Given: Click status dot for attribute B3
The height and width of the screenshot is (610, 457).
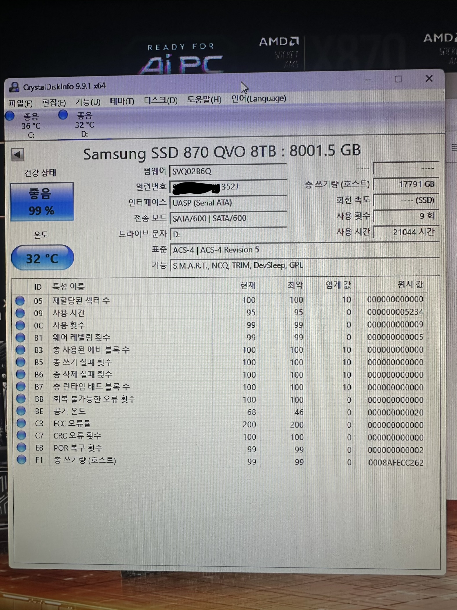Looking at the screenshot, I should pos(20,350).
